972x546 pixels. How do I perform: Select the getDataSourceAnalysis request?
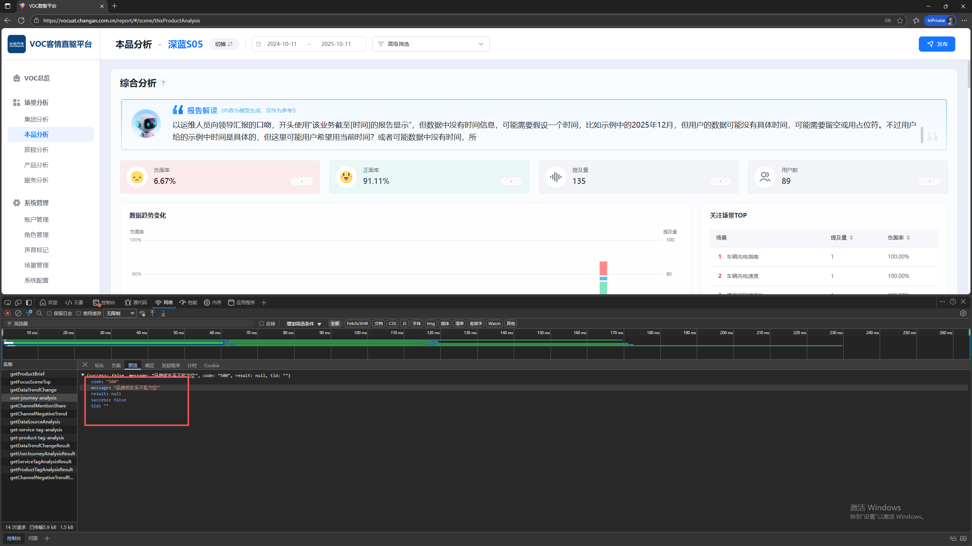click(x=35, y=422)
